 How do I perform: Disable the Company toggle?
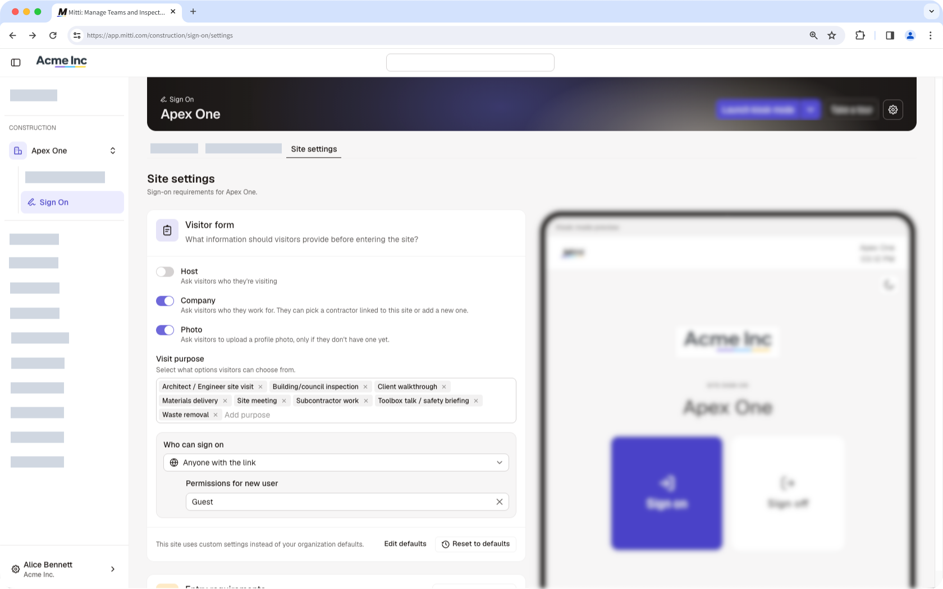tap(165, 301)
